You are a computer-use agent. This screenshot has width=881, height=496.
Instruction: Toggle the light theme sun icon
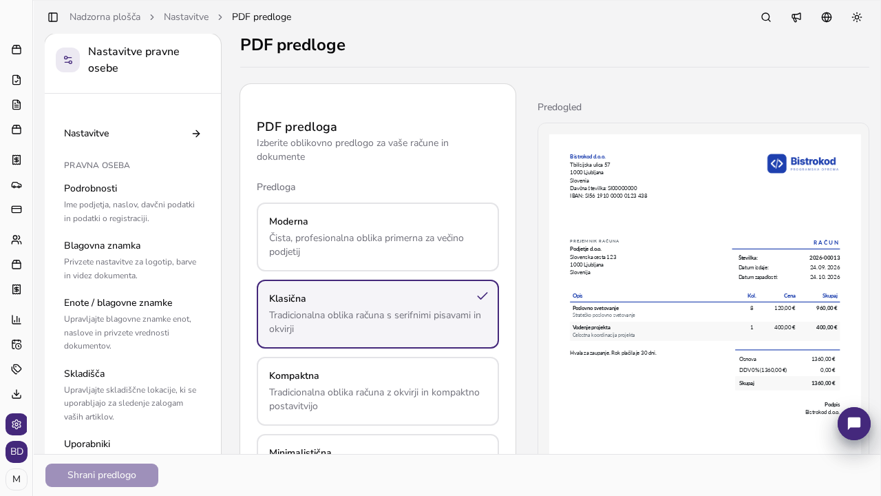tap(857, 17)
